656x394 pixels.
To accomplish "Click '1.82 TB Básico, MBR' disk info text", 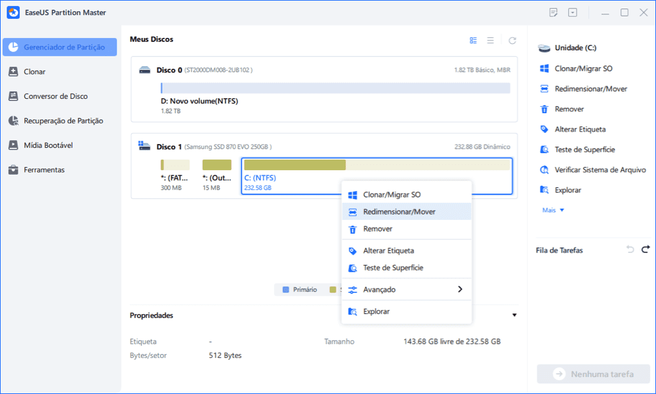I will pos(482,70).
